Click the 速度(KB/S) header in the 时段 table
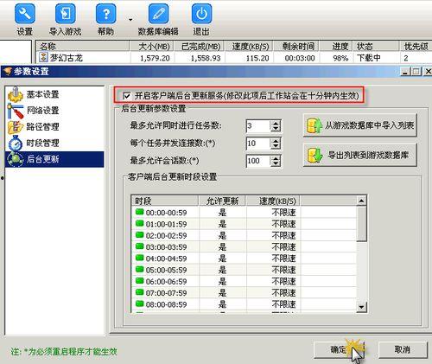The height and width of the screenshot is (364, 432). [273, 201]
